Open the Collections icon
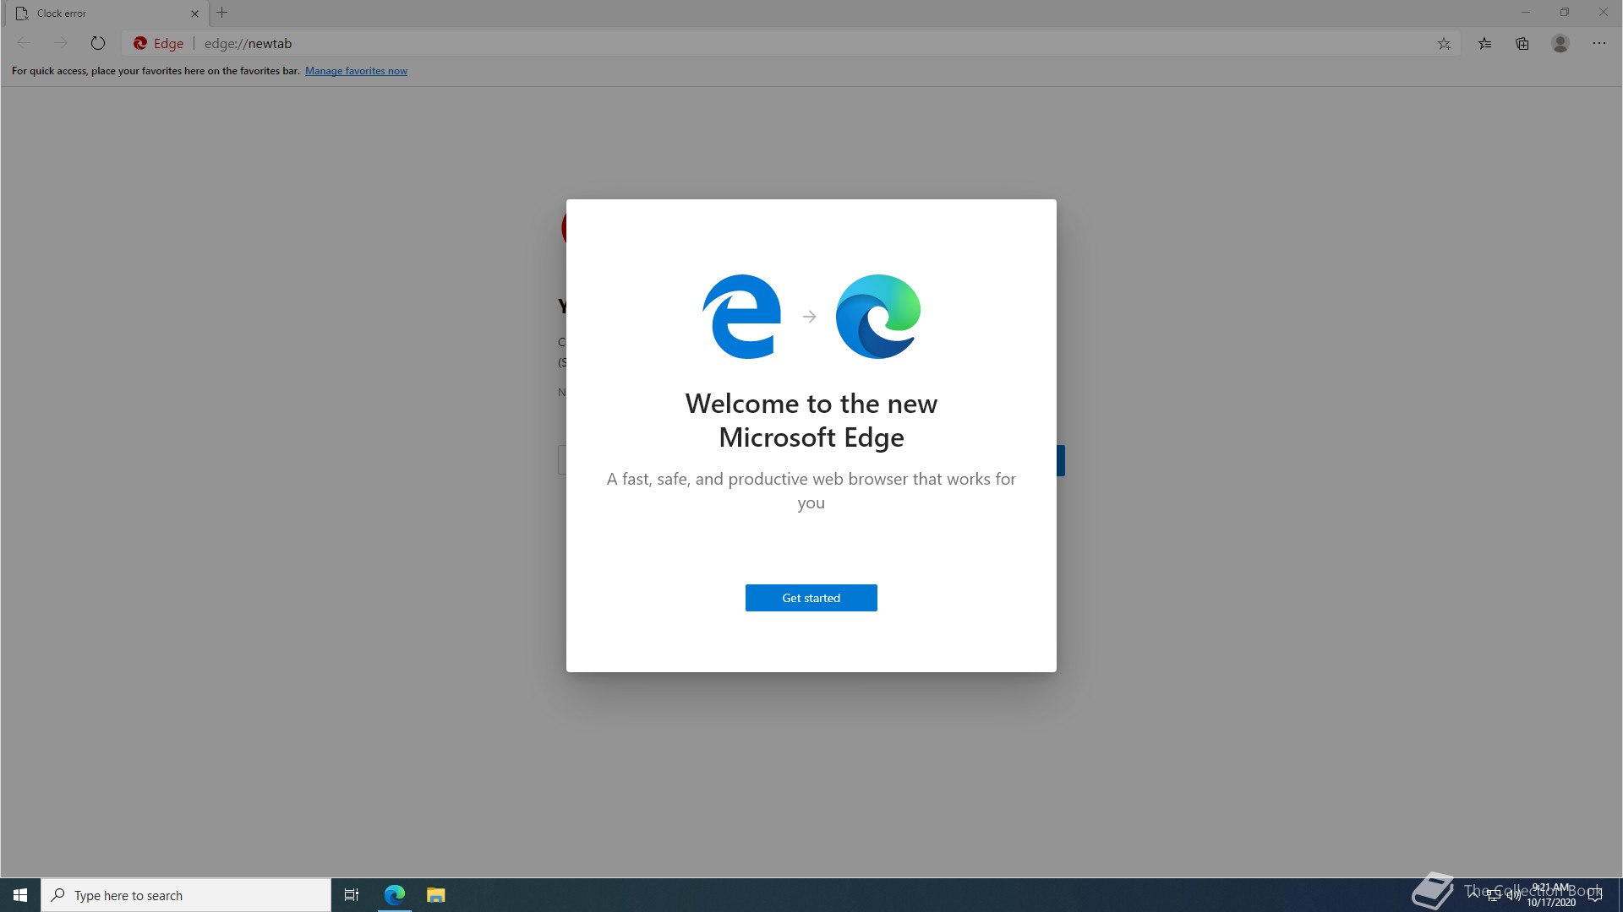The width and height of the screenshot is (1623, 912). [x=1522, y=44]
